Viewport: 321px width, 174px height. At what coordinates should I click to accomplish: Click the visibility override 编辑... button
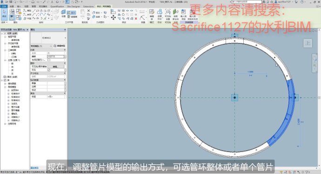(55, 67)
